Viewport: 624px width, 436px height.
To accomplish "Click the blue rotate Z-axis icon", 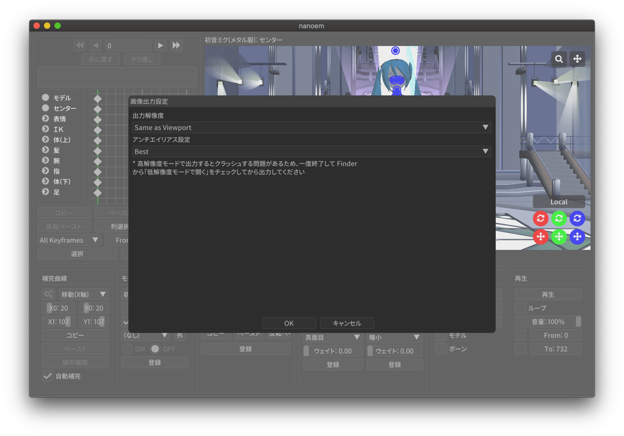I will 577,218.
